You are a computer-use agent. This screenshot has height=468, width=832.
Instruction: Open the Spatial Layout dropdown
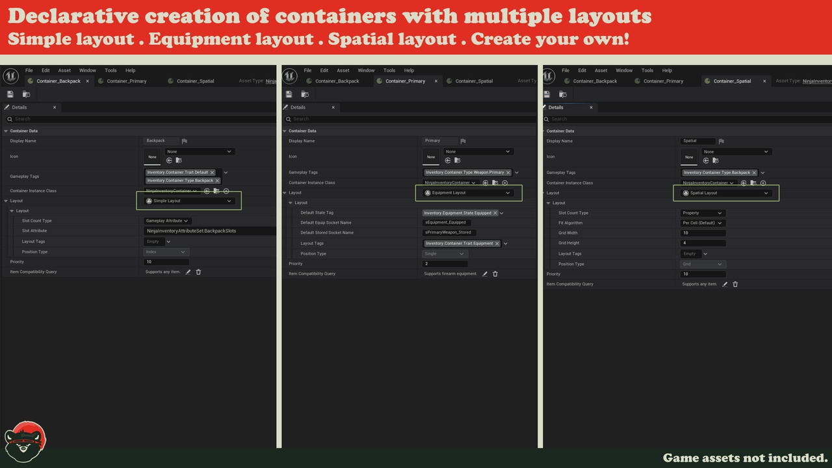(x=726, y=193)
